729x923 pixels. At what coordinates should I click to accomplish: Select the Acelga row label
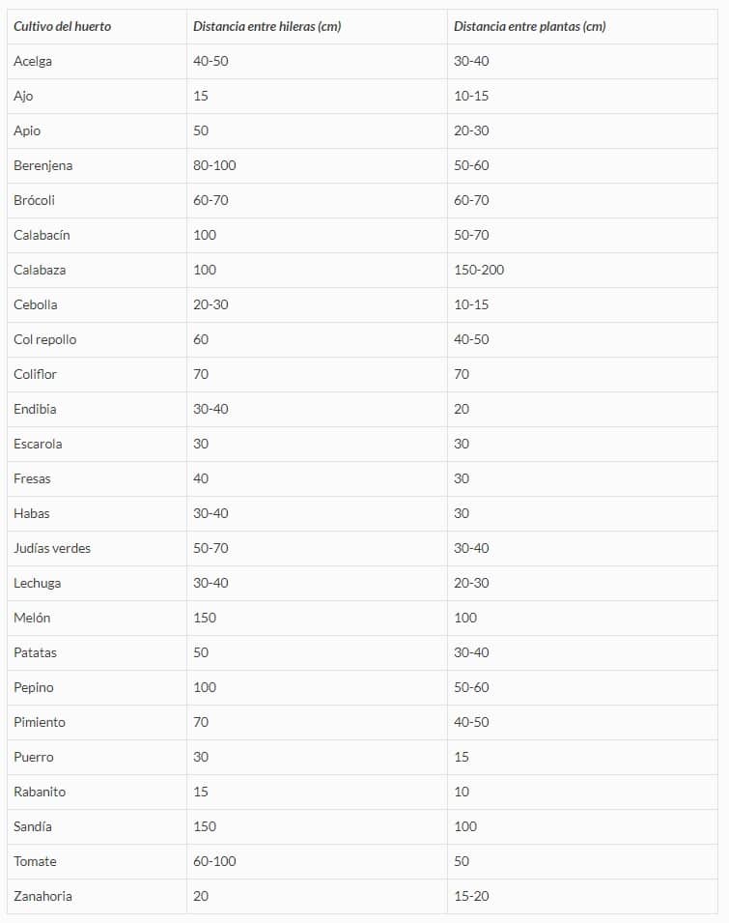[33, 61]
